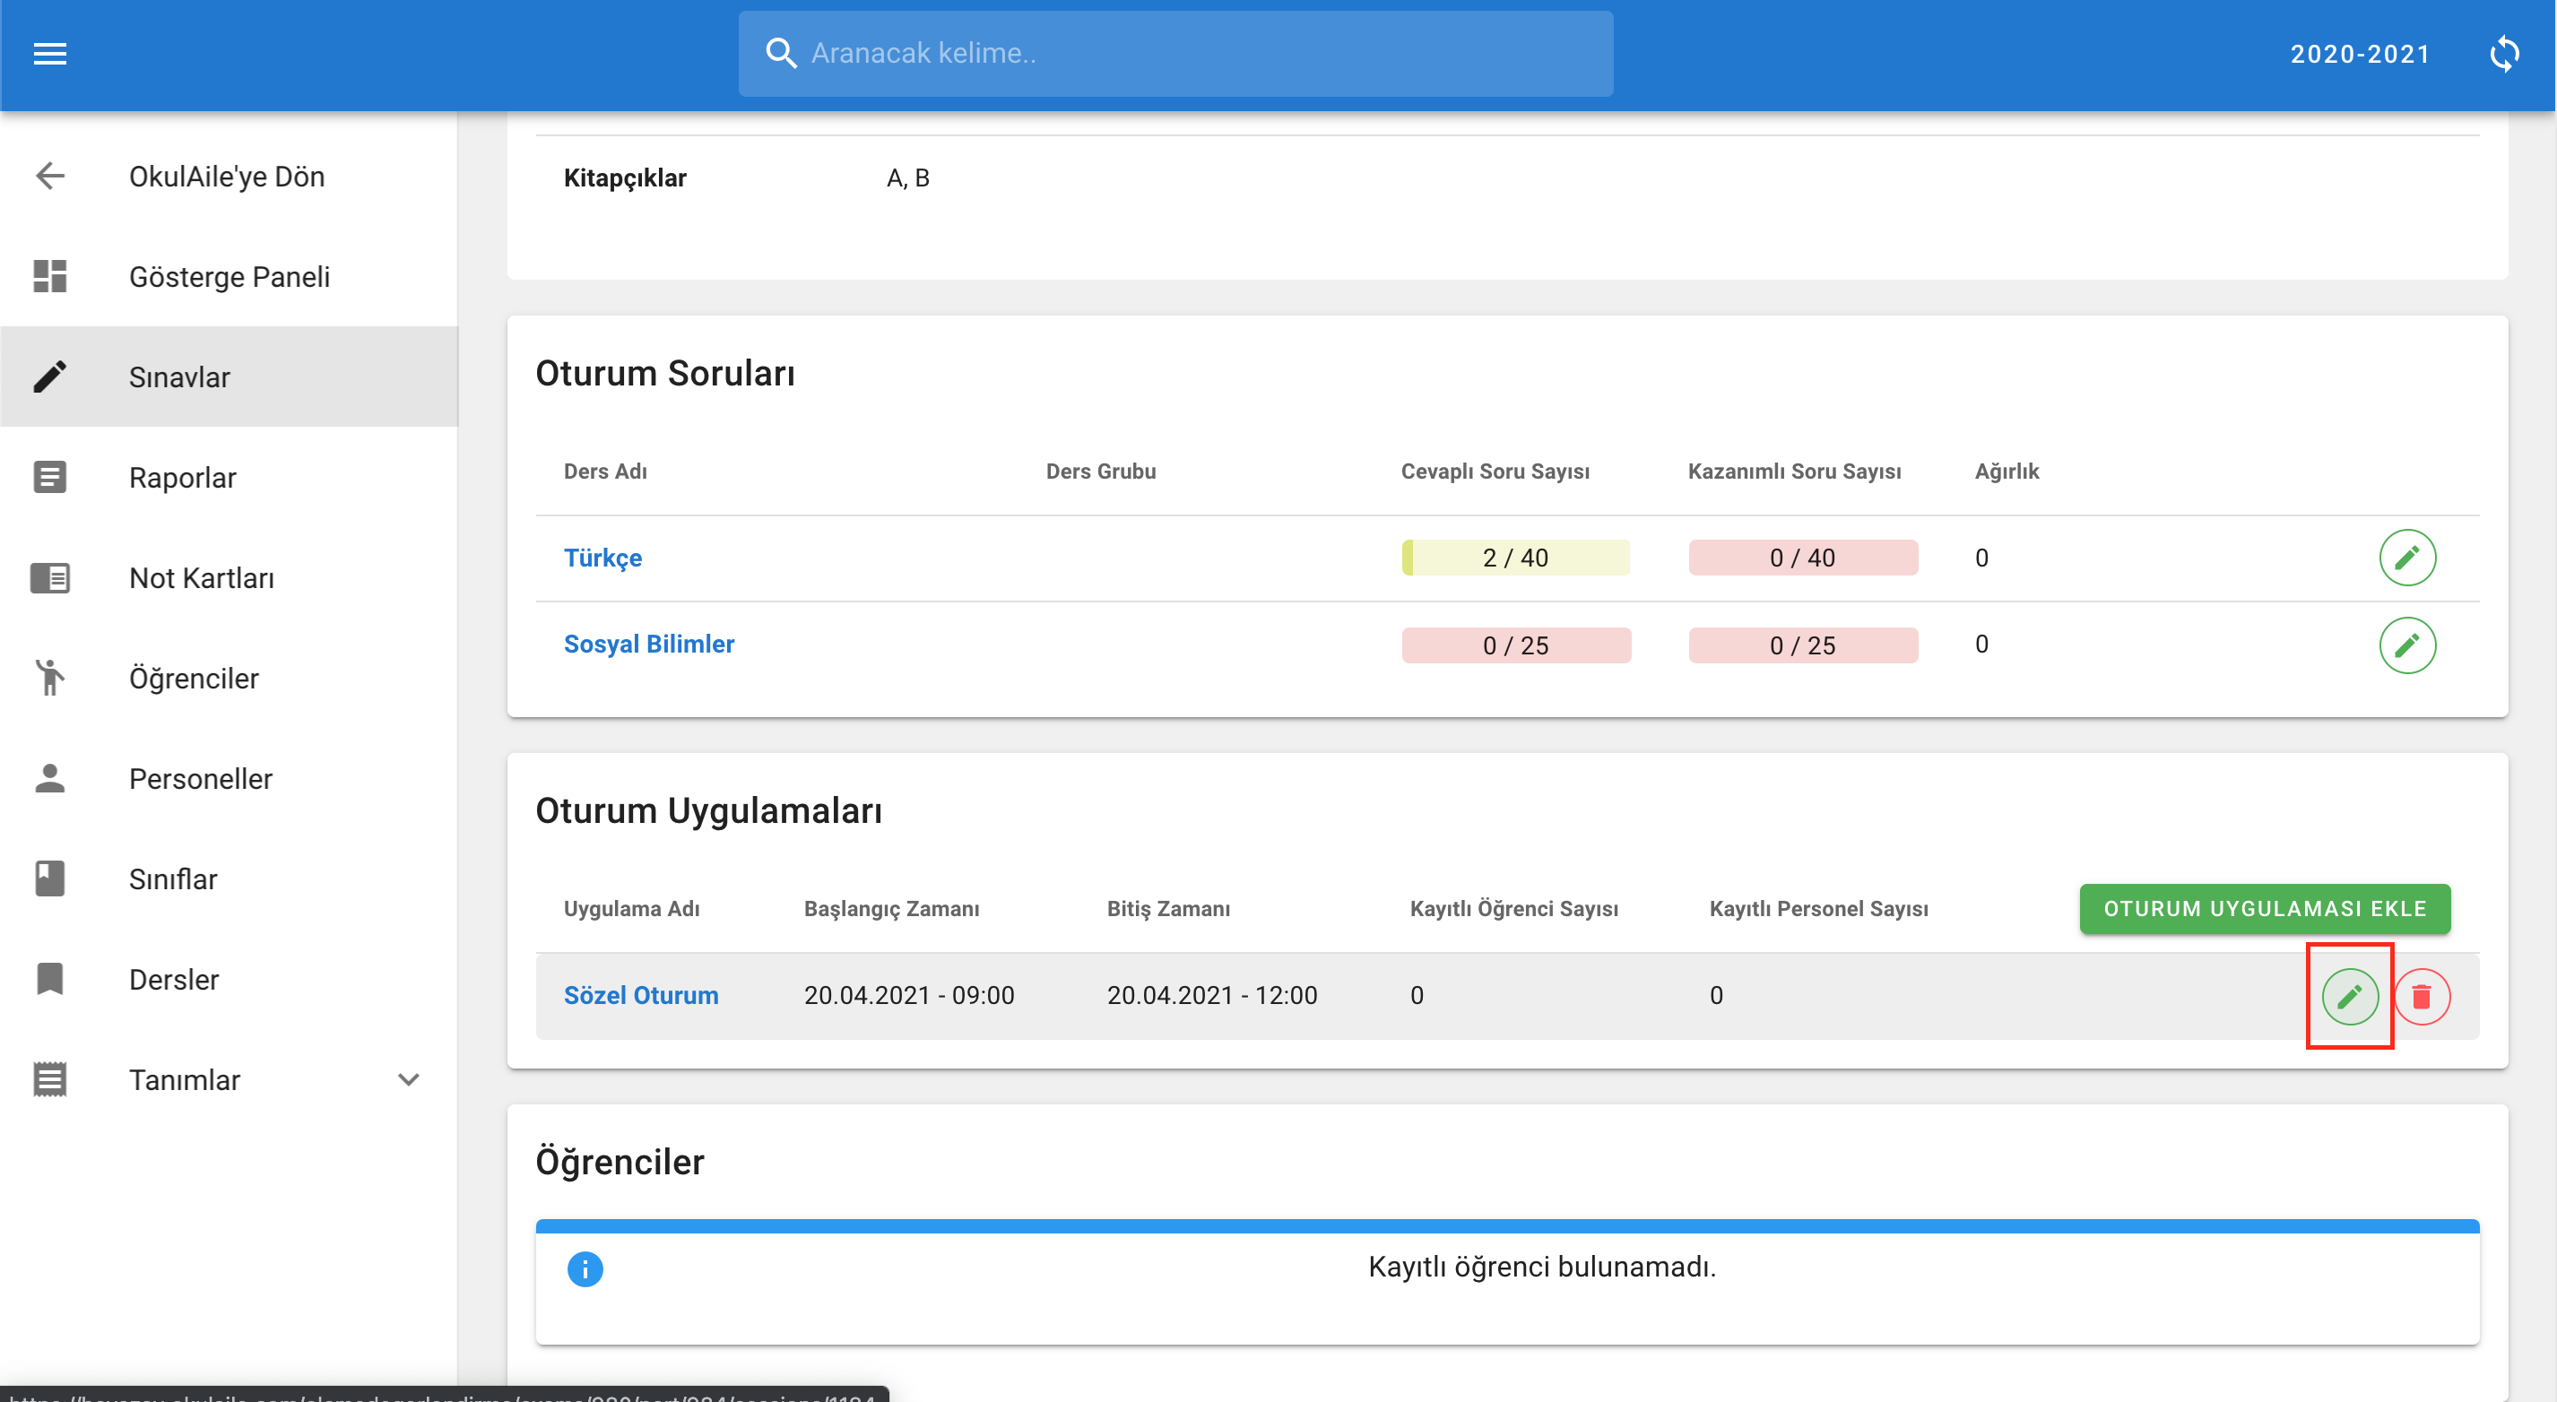Click the Sınavlar pencil icon
The image size is (2557, 1402).
pos(49,376)
